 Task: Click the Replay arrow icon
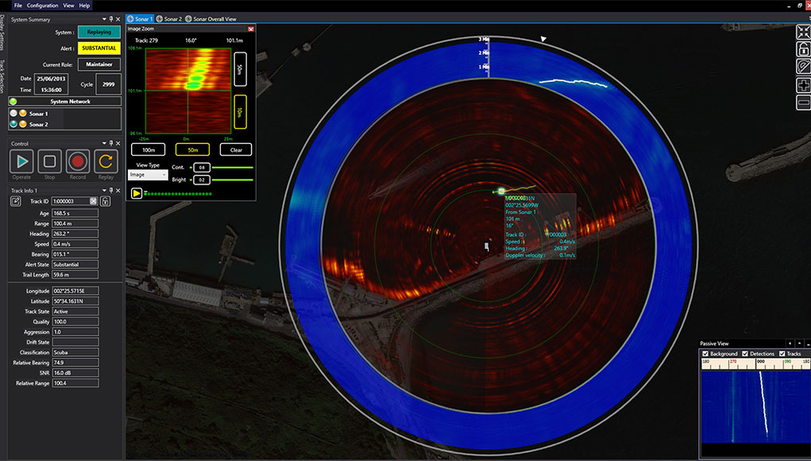(x=106, y=161)
